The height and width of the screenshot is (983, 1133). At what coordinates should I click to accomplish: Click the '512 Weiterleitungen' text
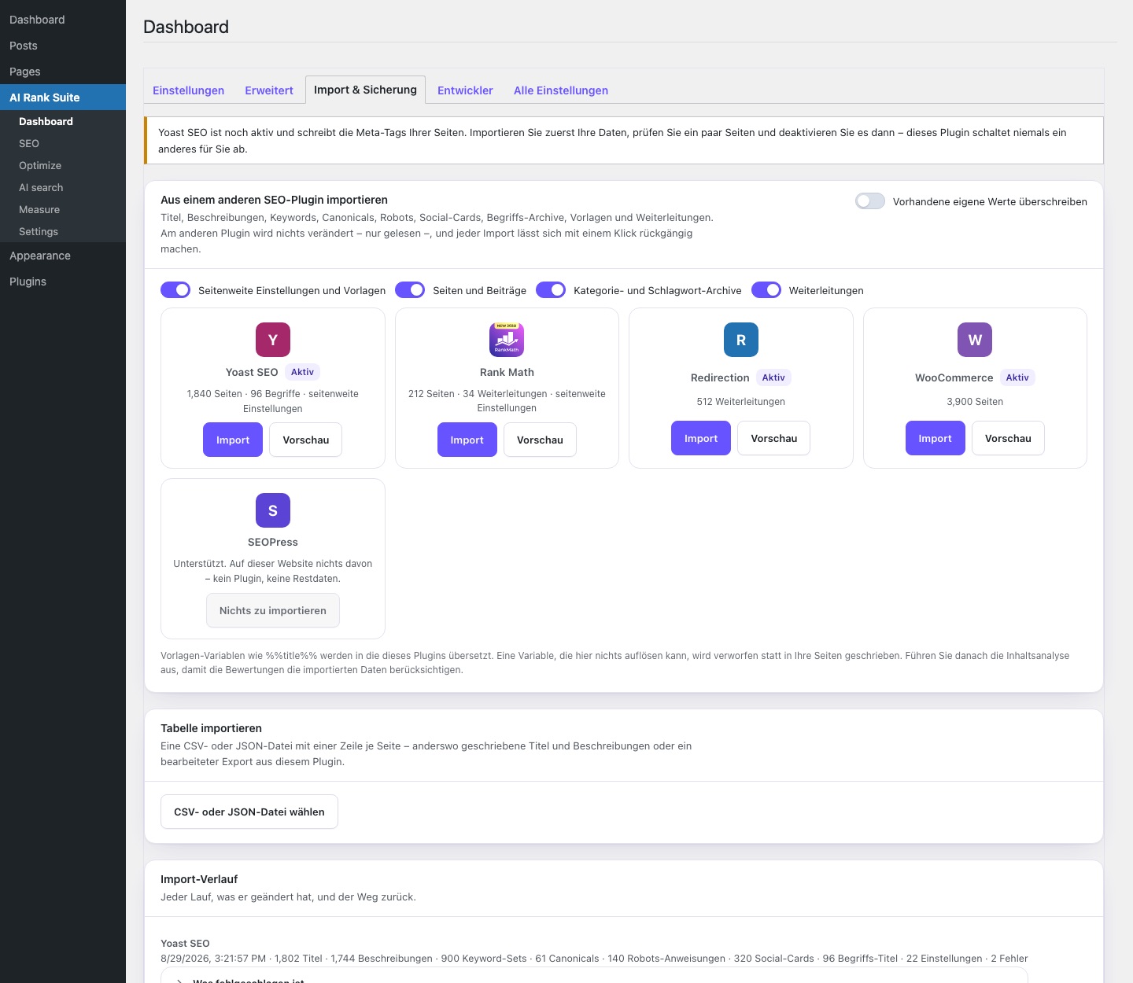coord(741,402)
